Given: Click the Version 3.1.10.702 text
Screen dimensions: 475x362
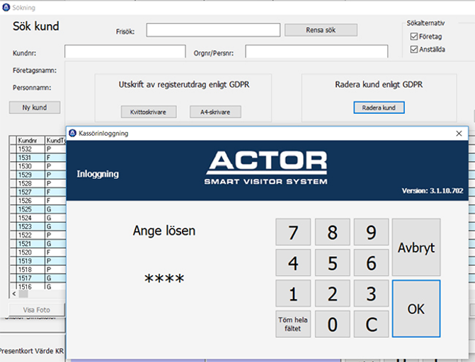Looking at the screenshot, I should (x=433, y=191).
